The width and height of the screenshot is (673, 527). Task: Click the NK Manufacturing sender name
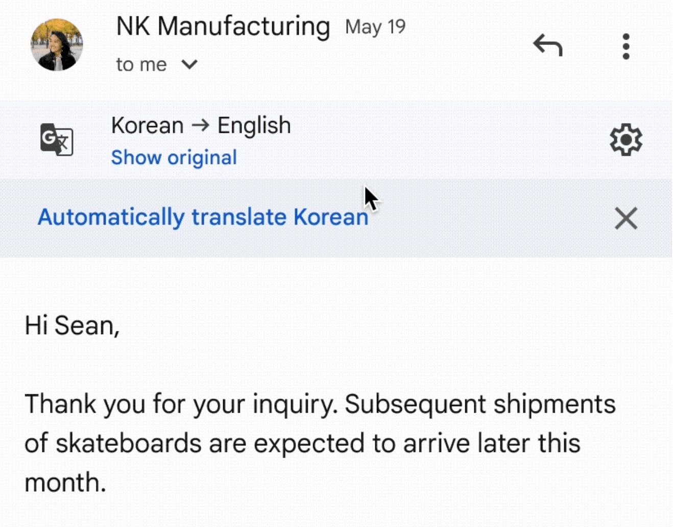223,27
